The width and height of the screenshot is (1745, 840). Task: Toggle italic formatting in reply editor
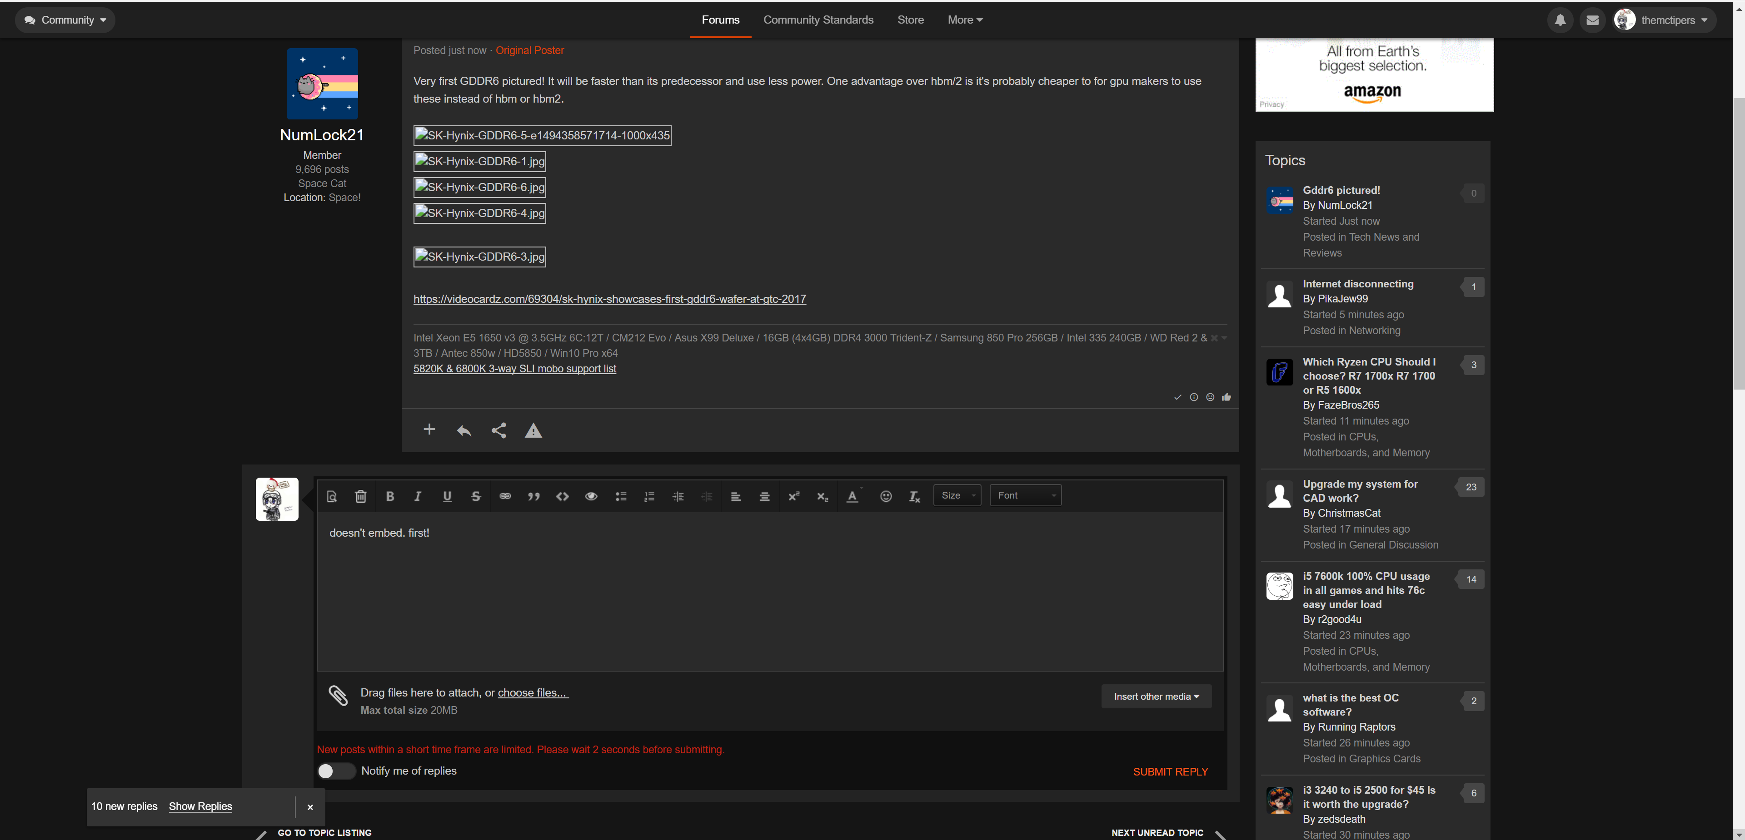(418, 496)
